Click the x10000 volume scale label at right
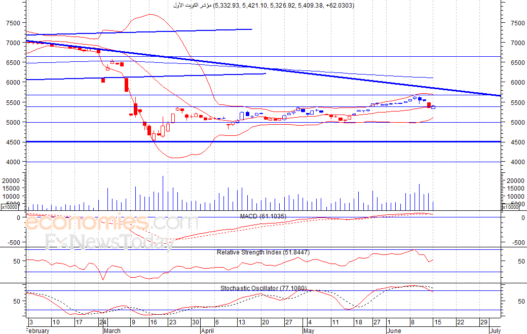 pos(511,207)
